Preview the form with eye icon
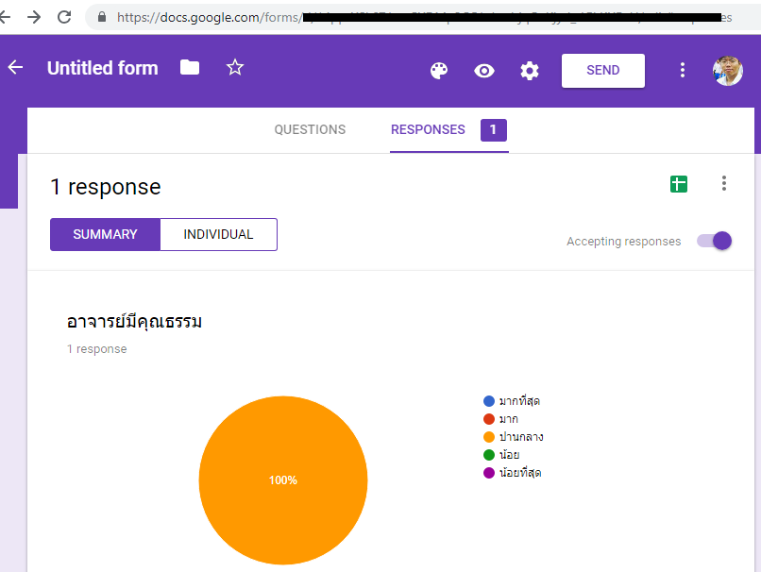 click(x=484, y=71)
